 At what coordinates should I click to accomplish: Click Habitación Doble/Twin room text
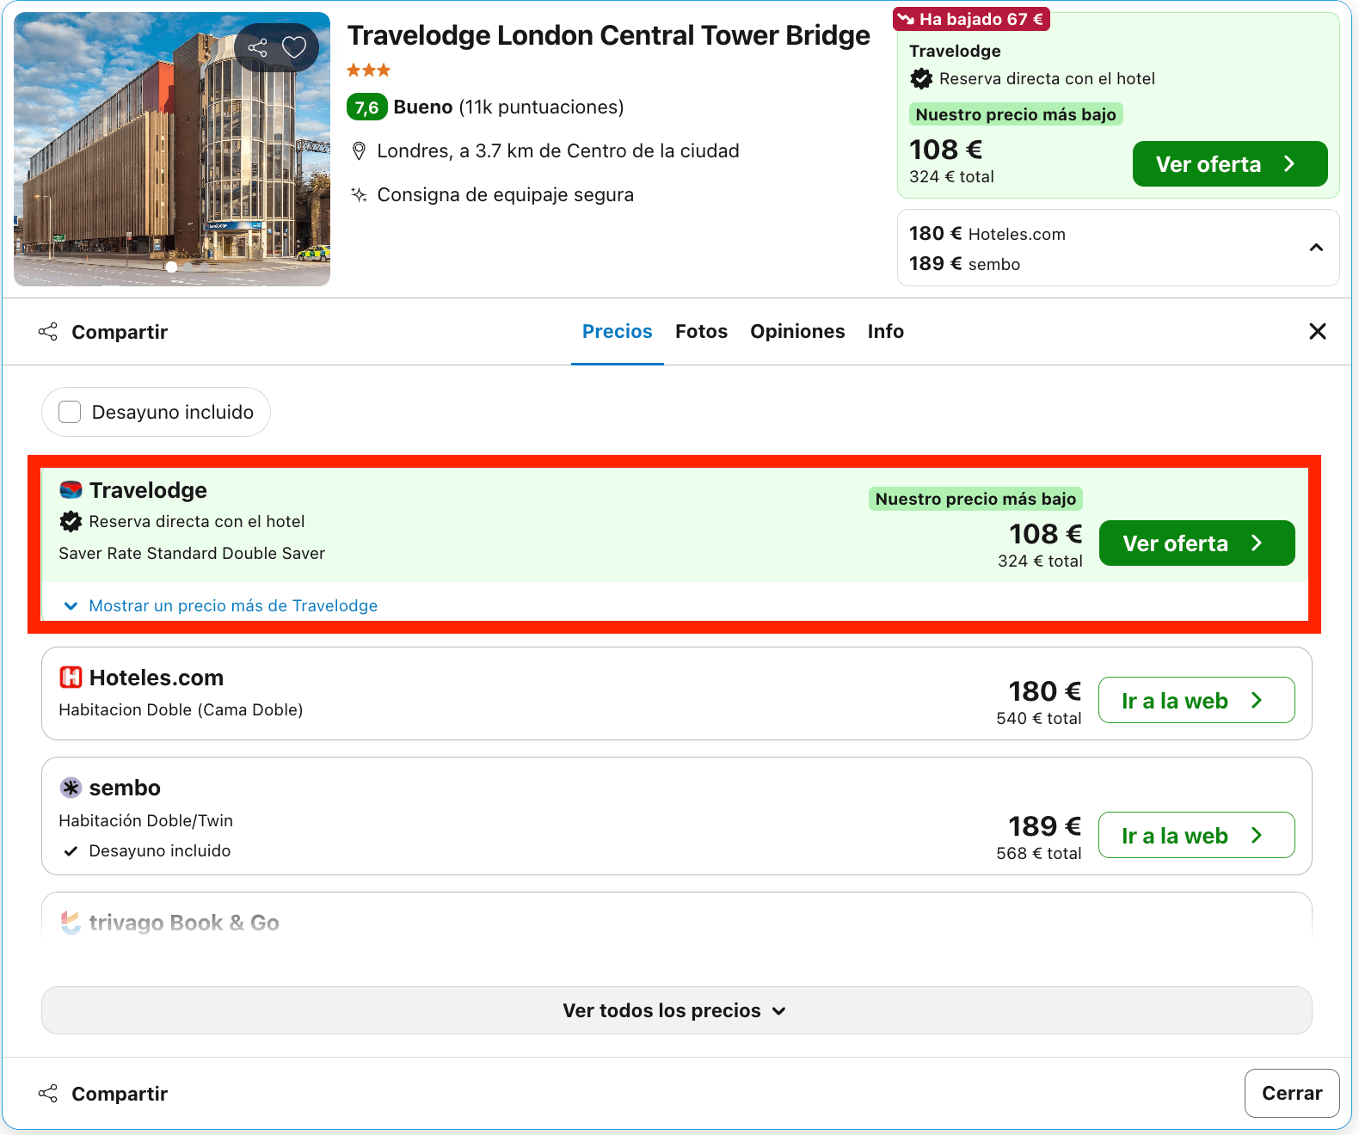point(146,821)
